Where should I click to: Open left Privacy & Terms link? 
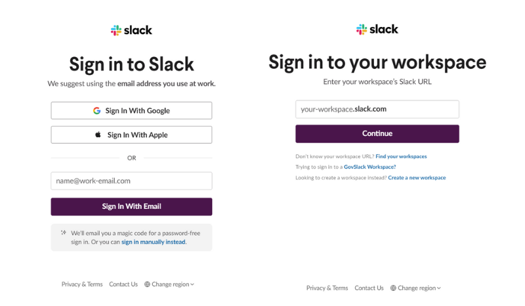coord(82,284)
